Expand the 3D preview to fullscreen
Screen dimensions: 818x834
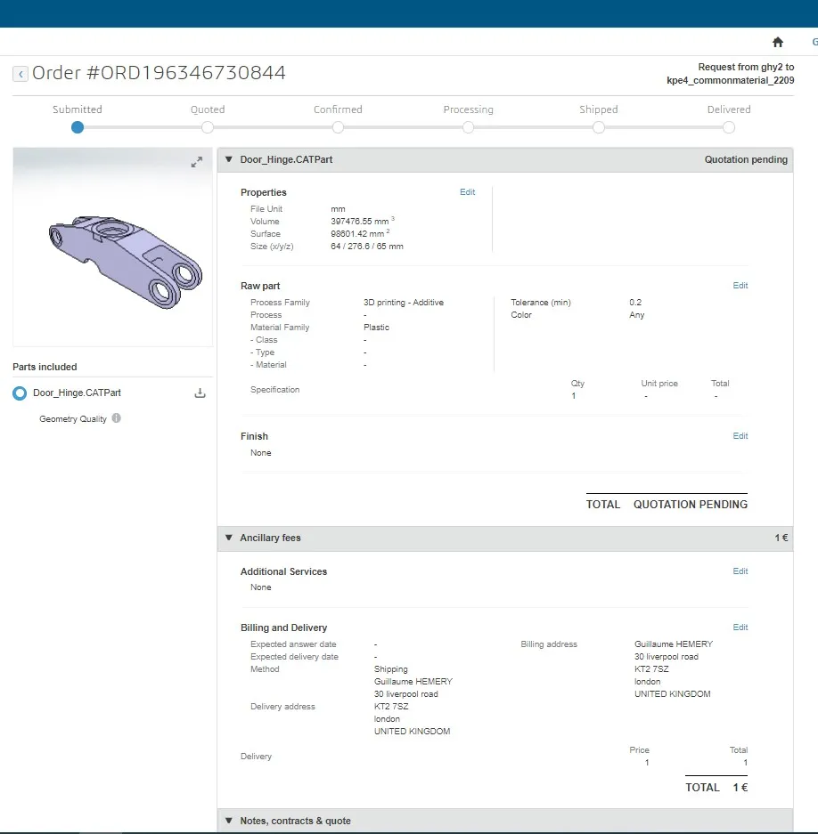(197, 162)
